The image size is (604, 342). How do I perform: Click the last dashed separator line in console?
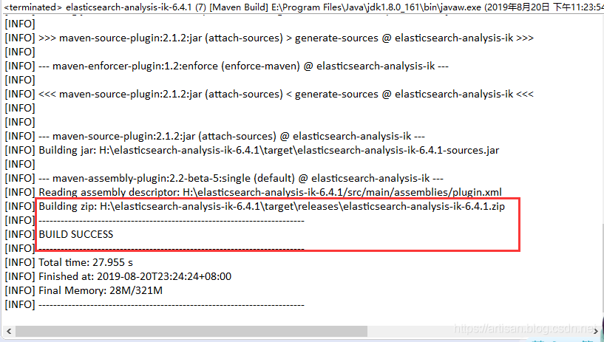171,304
